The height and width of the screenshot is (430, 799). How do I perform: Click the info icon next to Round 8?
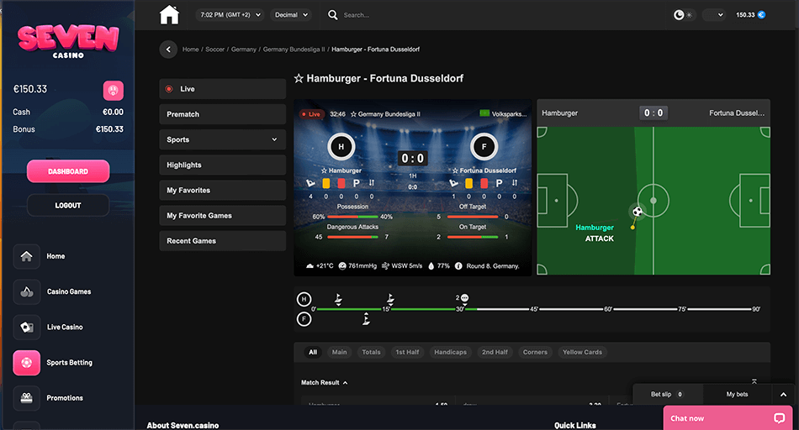458,265
